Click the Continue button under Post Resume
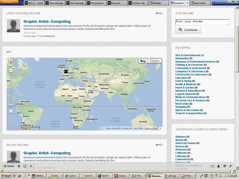Image resolution: width=239 pixels, height=179 pixels. 188,30
